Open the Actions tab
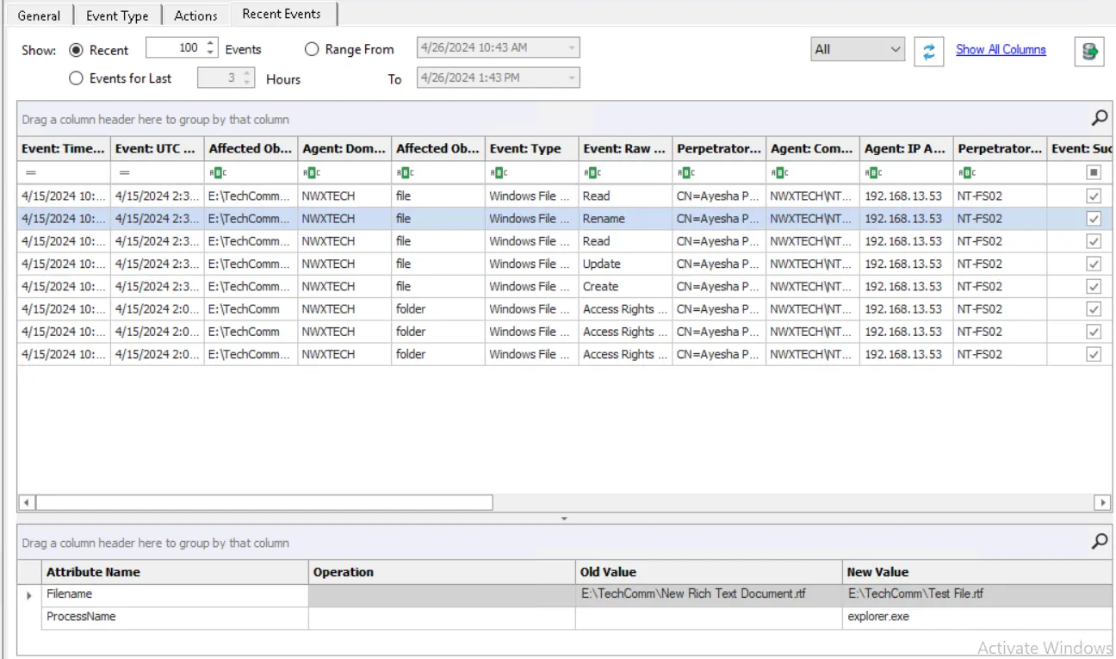 [195, 16]
